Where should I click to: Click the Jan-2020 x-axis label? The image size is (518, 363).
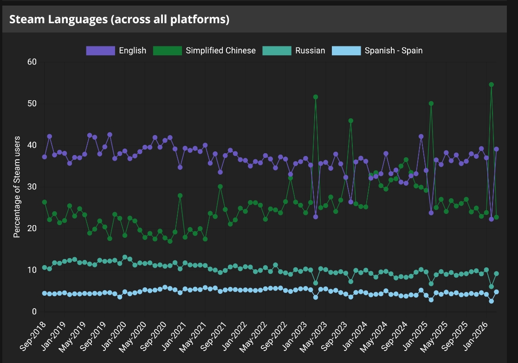tap(114, 336)
